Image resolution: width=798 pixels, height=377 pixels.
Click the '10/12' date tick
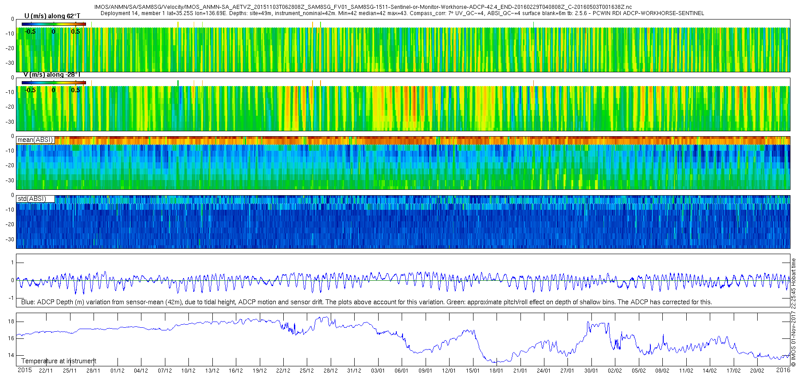[x=188, y=371]
